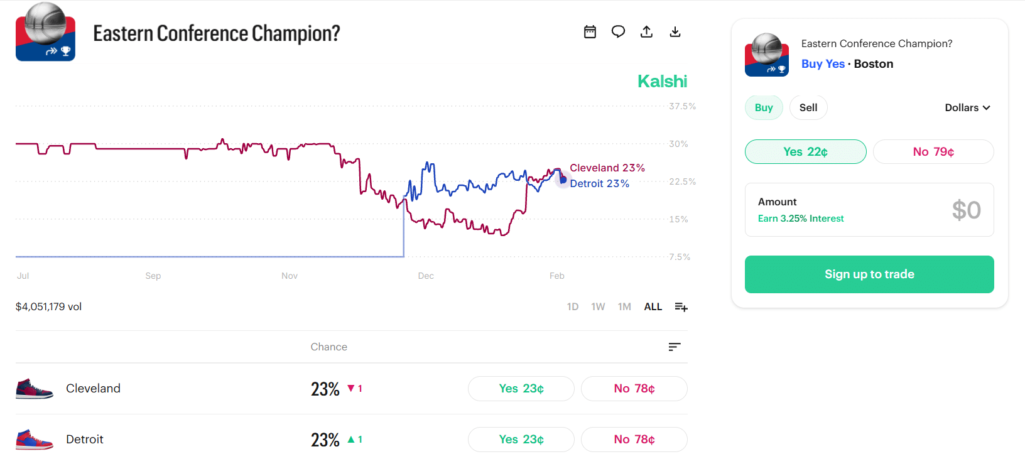Click the download icon above chart
Viewport: 1025px width, 459px height.
coord(675,32)
